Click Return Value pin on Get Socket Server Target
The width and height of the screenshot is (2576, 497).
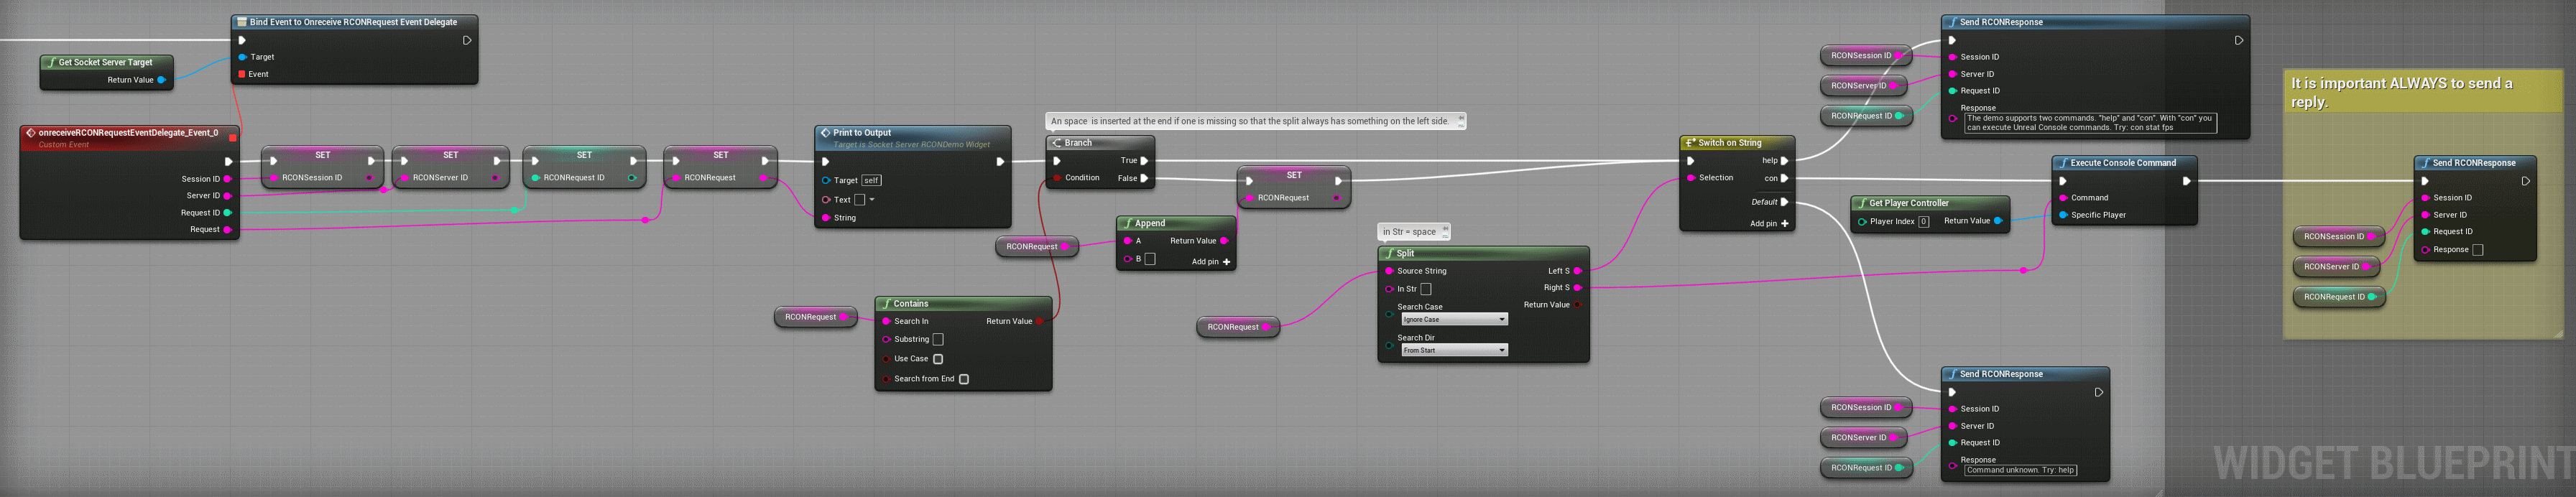pyautogui.click(x=161, y=80)
